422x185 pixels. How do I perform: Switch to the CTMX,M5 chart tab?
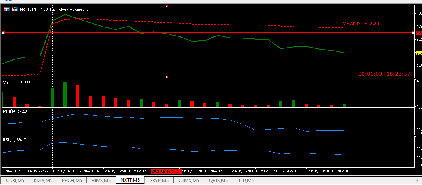click(189, 180)
